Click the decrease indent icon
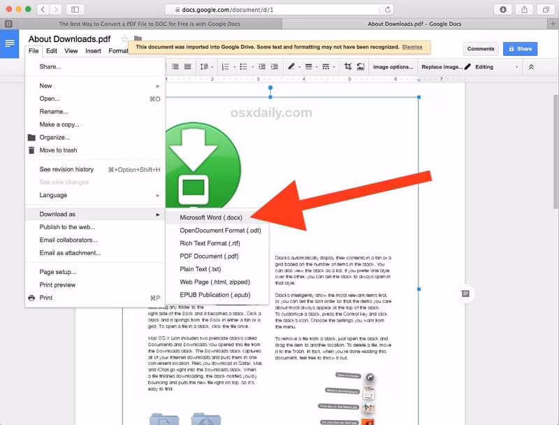Image resolution: width=559 pixels, height=425 pixels. click(261, 66)
